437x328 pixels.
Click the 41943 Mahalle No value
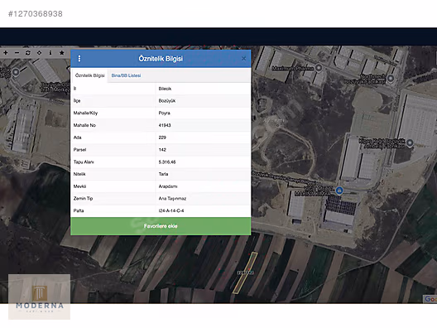165,125
